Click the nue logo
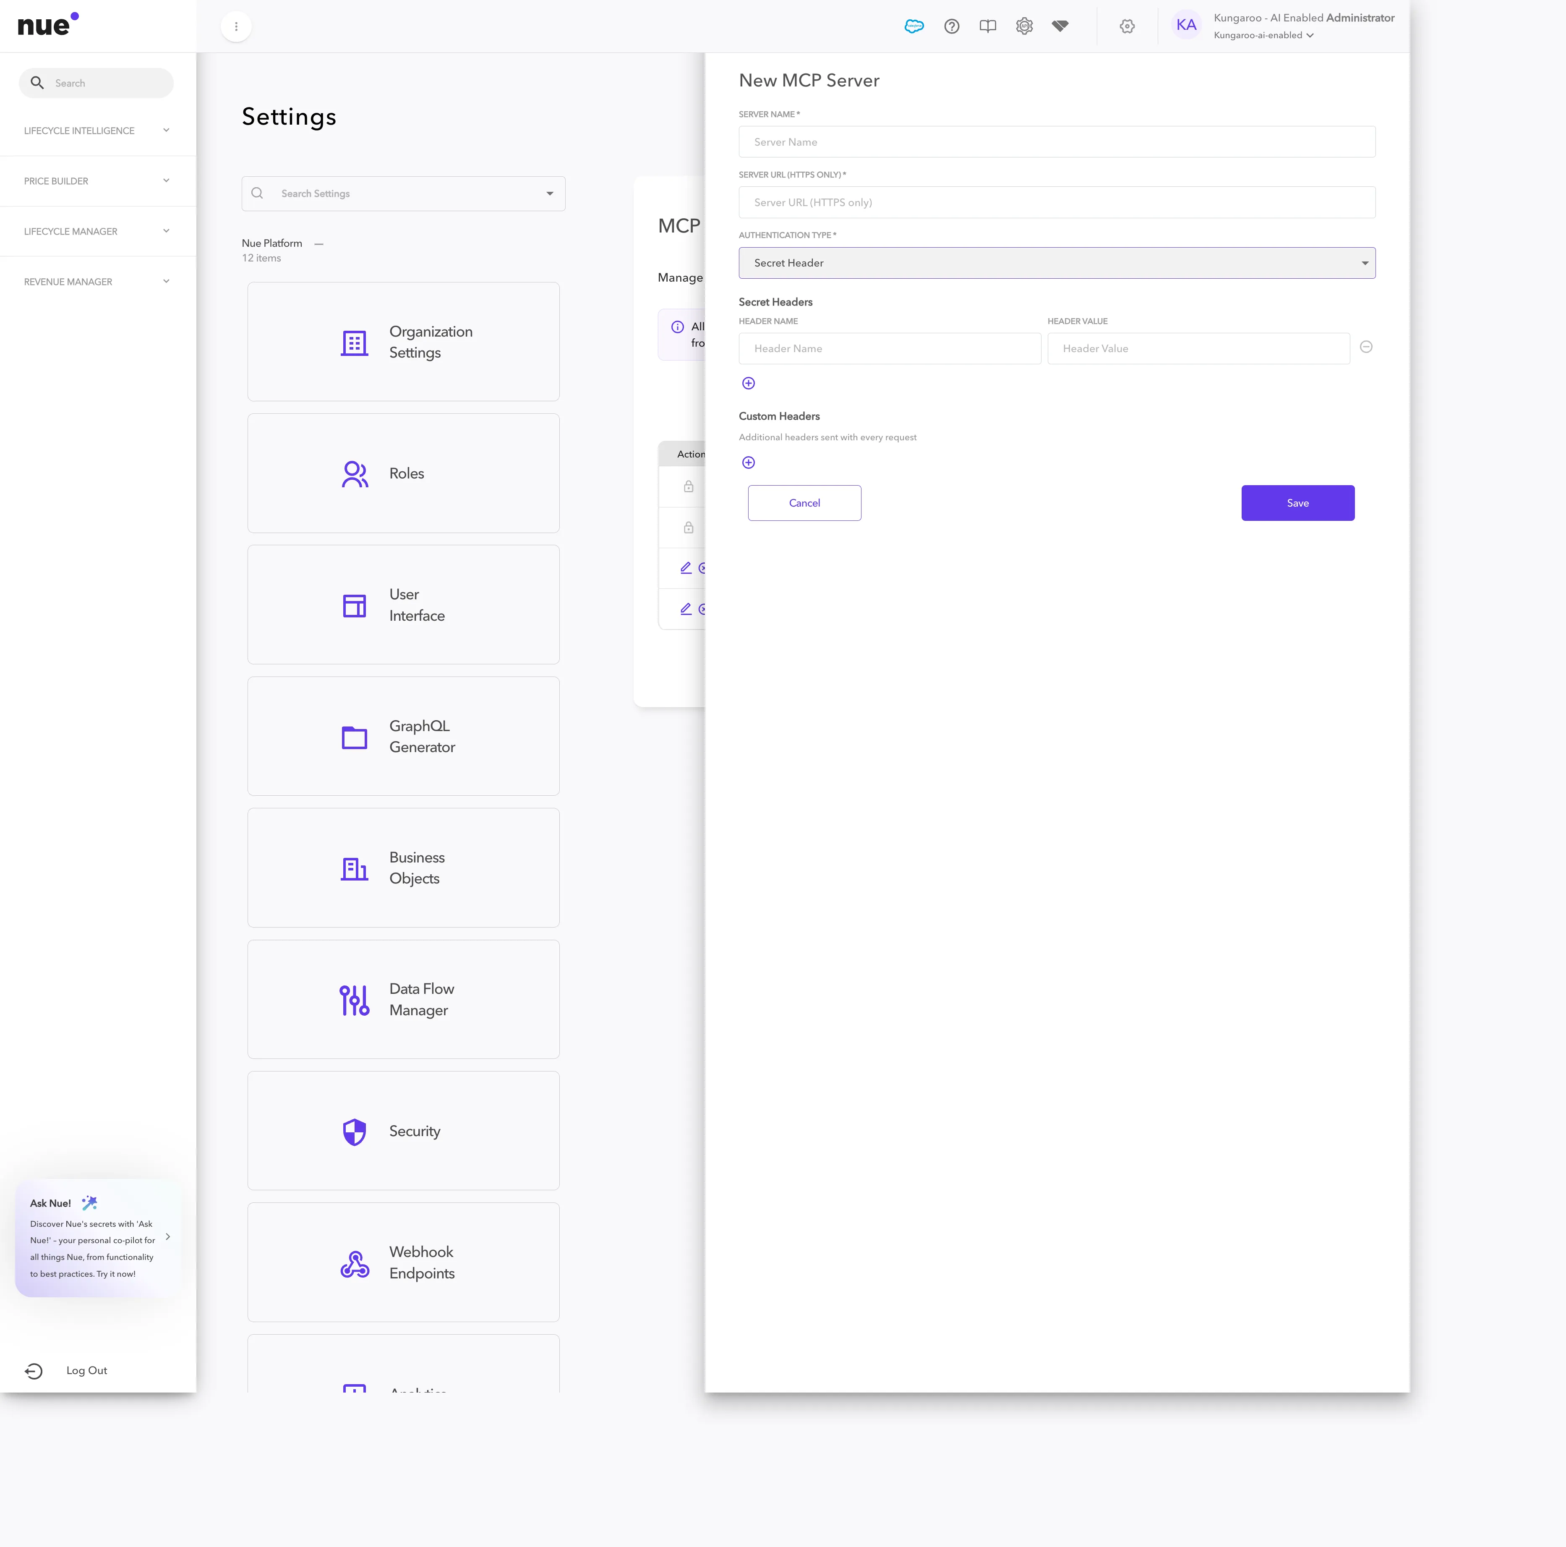The width and height of the screenshot is (1566, 1547). point(48,25)
